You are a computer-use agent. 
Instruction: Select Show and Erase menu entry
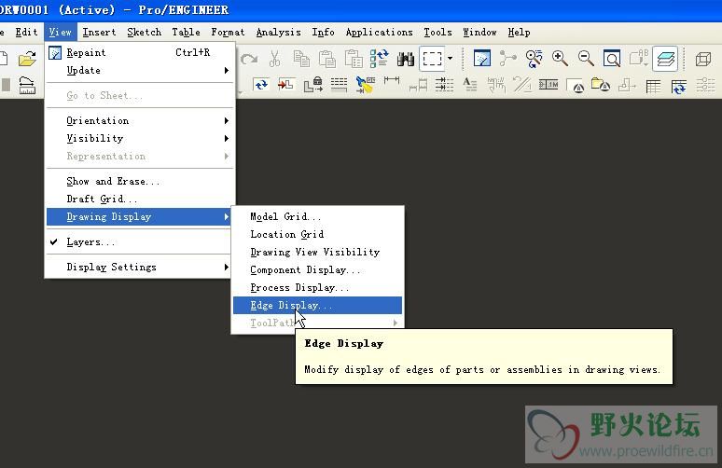click(x=141, y=181)
